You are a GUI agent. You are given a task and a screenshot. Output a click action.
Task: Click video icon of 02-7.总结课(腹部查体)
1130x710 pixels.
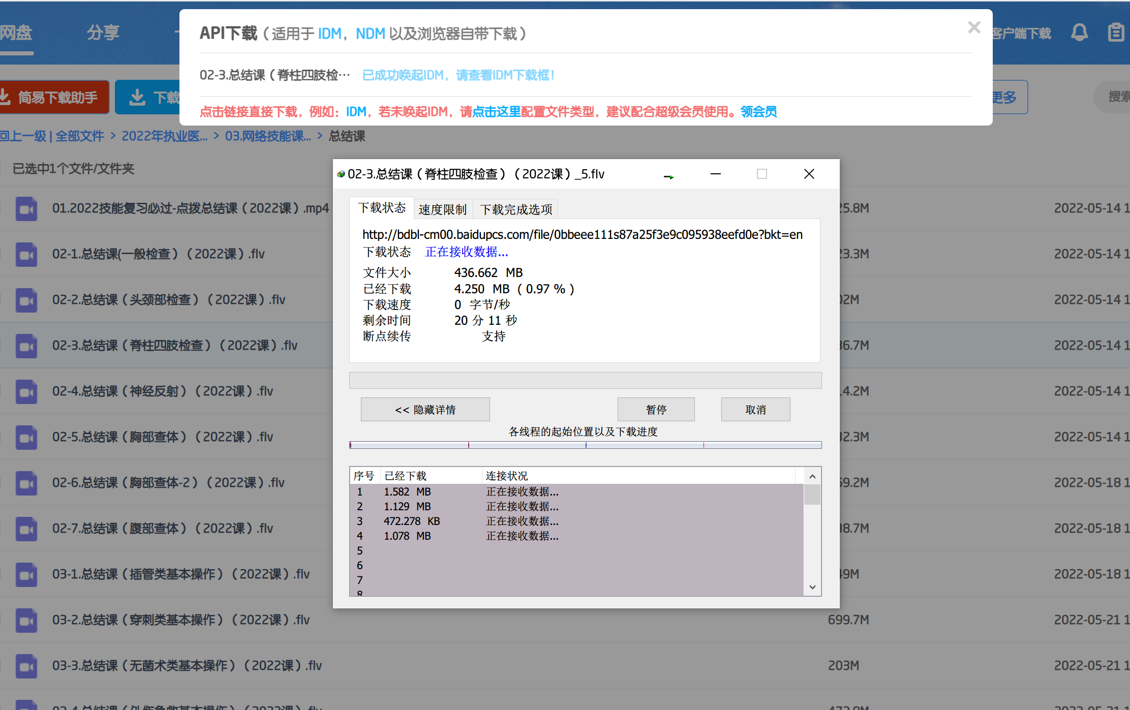pyautogui.click(x=26, y=529)
